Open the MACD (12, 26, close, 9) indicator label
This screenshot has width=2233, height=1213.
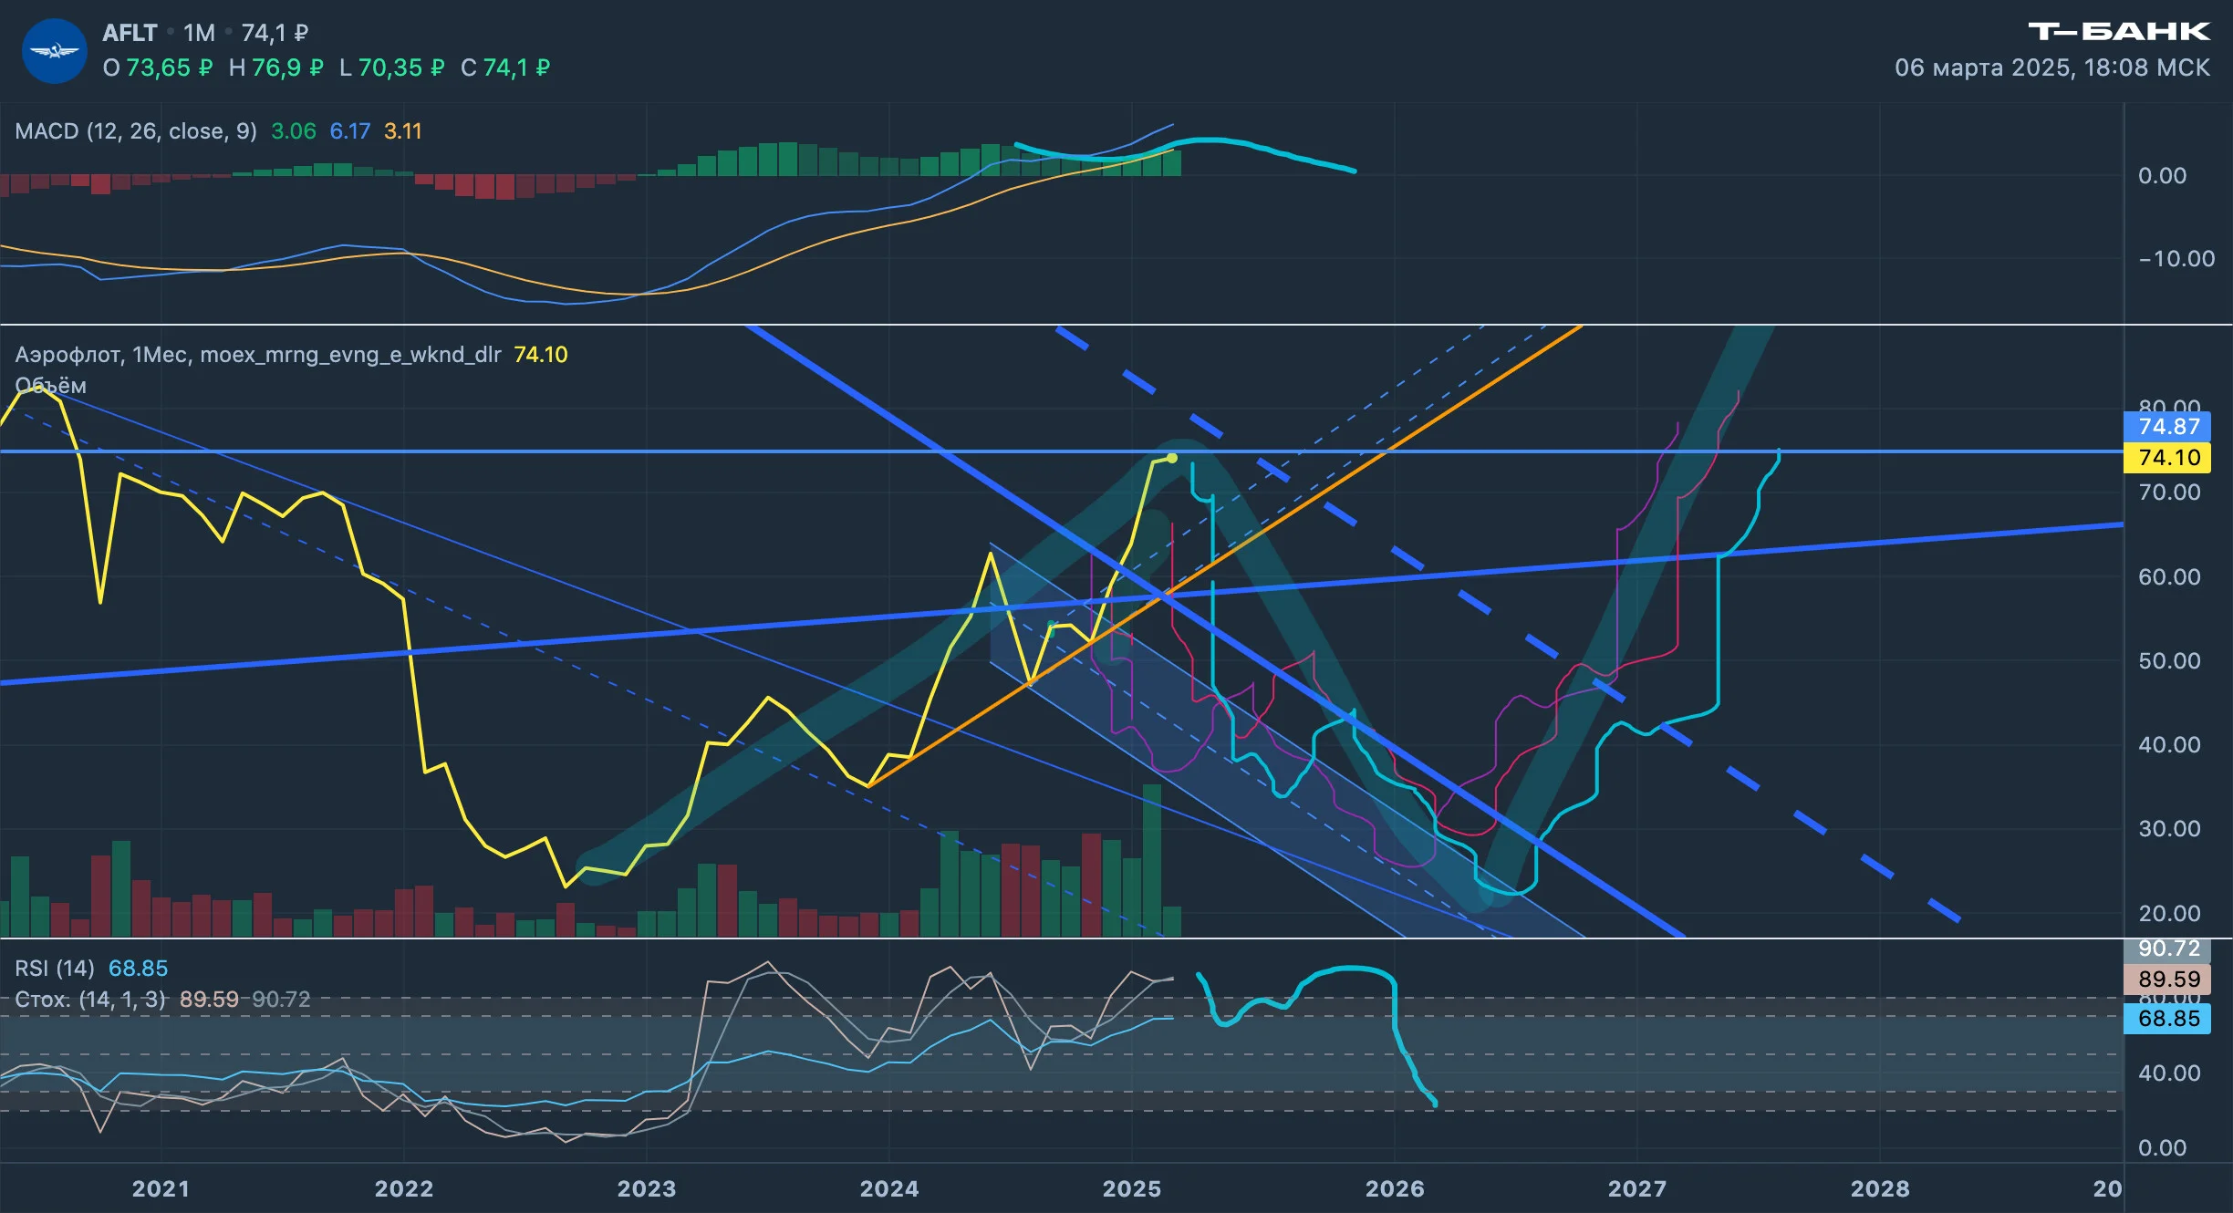(136, 131)
